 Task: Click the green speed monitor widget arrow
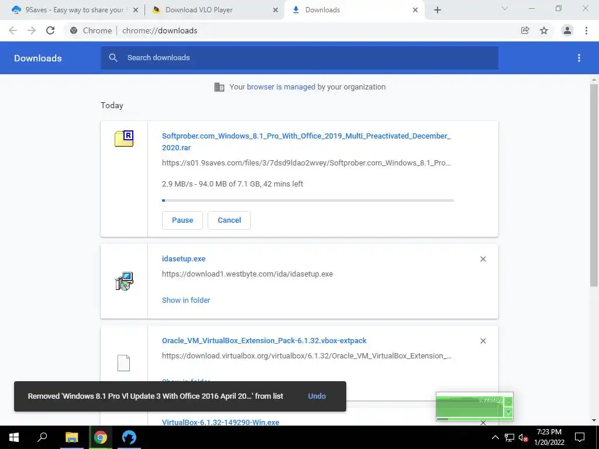[x=508, y=412]
